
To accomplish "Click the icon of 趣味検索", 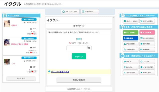I will click(141, 49).
